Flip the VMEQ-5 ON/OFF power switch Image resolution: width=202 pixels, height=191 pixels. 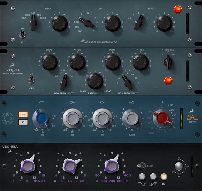[23, 35]
